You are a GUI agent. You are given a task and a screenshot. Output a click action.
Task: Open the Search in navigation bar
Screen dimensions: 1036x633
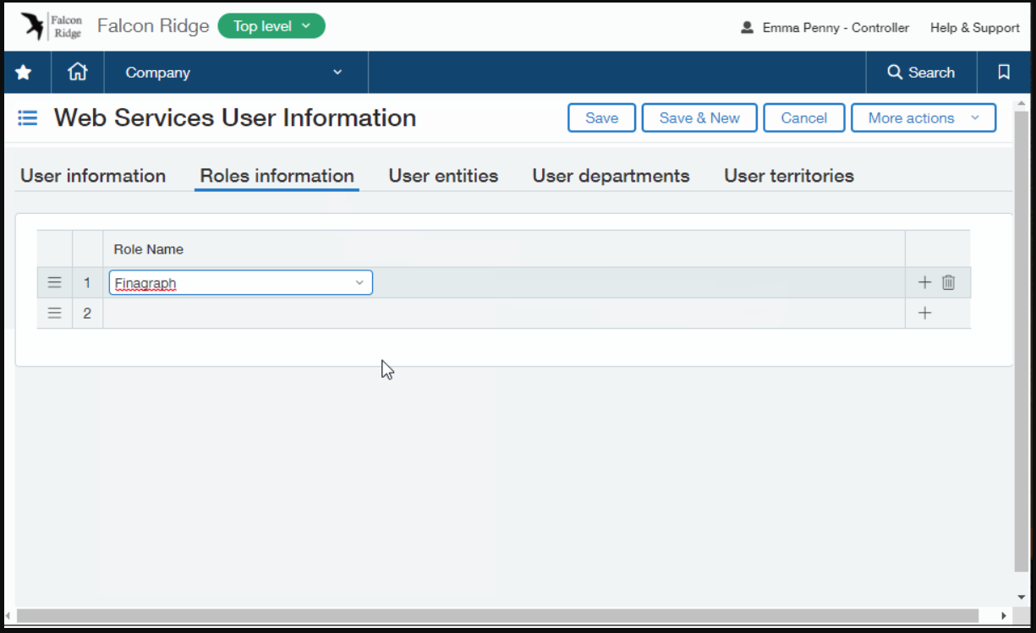[921, 73]
